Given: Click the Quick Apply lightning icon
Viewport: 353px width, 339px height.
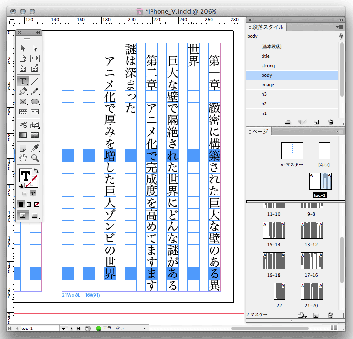Looking at the screenshot, I should [x=341, y=36].
